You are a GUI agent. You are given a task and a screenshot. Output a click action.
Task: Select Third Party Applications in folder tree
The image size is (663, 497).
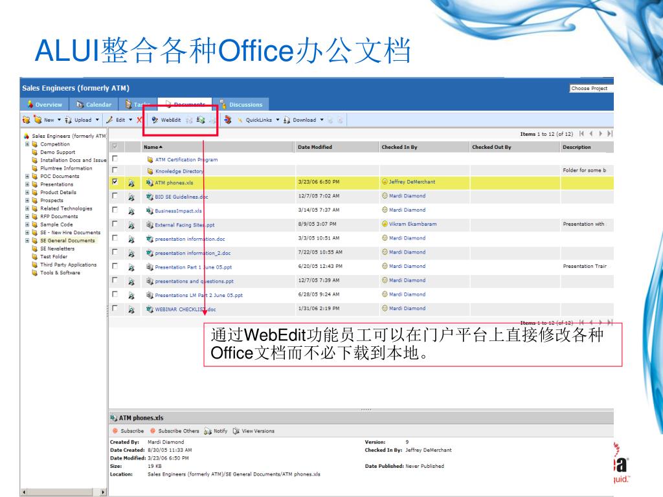tap(68, 265)
